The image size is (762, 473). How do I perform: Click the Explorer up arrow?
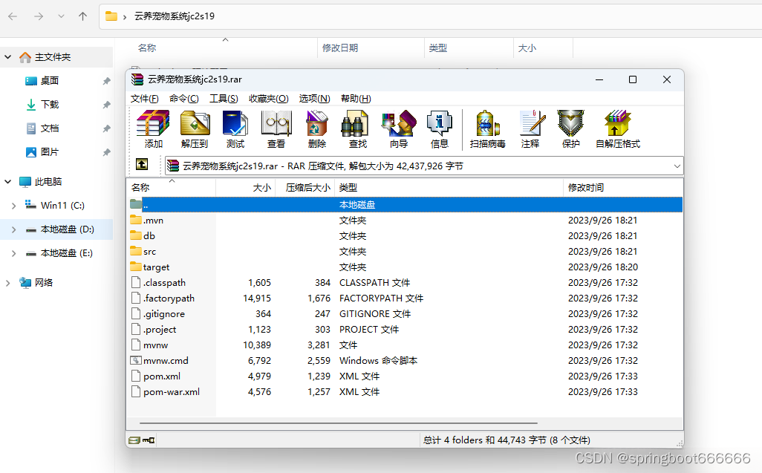pos(82,16)
